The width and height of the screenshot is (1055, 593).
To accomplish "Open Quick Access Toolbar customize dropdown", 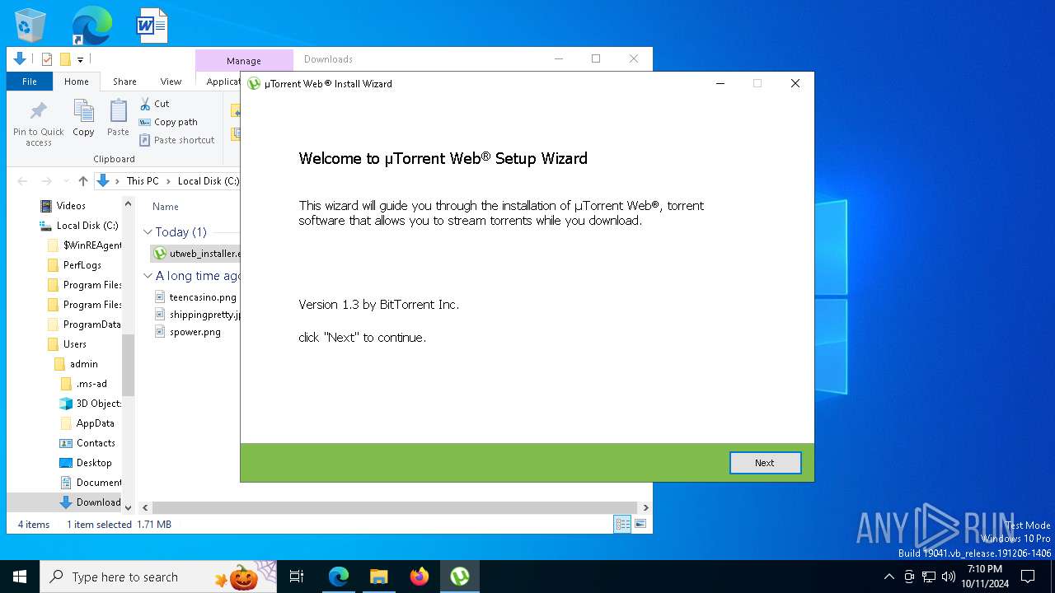I will point(80,59).
